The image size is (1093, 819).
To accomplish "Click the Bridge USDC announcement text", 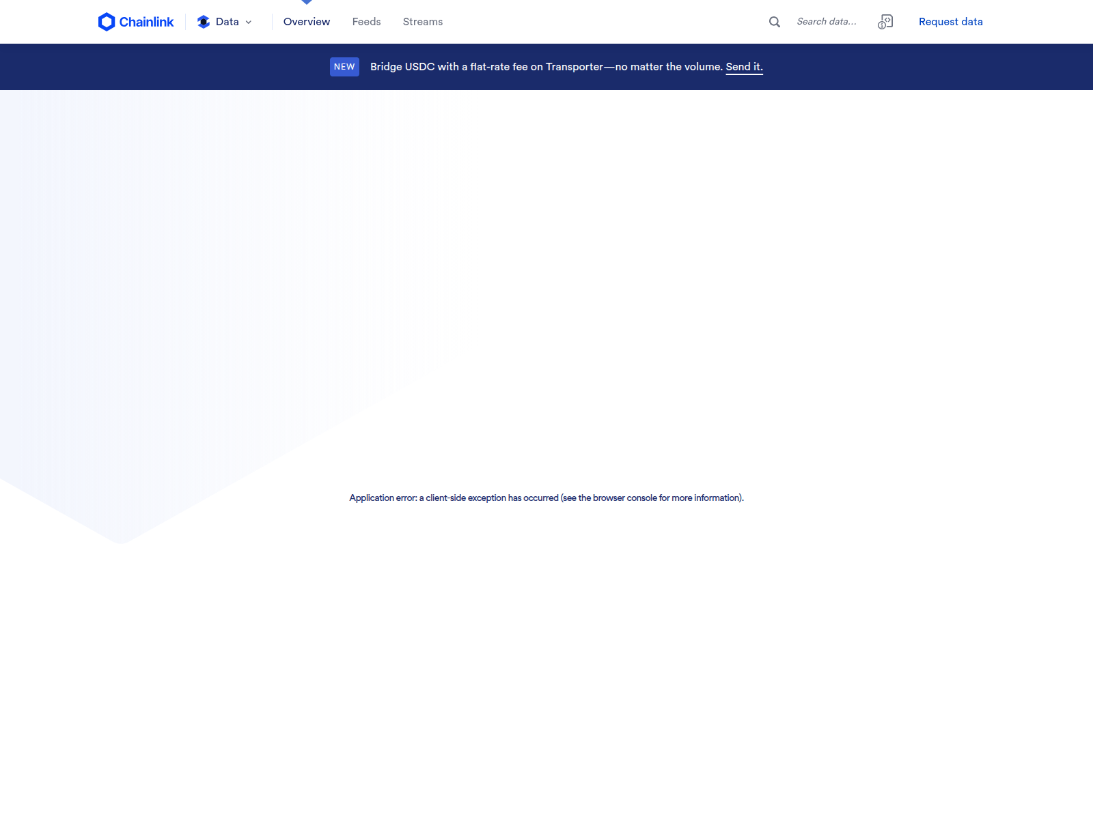I will [x=545, y=66].
